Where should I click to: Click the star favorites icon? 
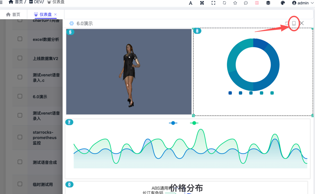(x=235, y=3)
